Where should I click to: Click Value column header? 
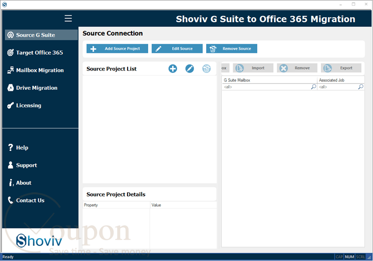(184, 205)
